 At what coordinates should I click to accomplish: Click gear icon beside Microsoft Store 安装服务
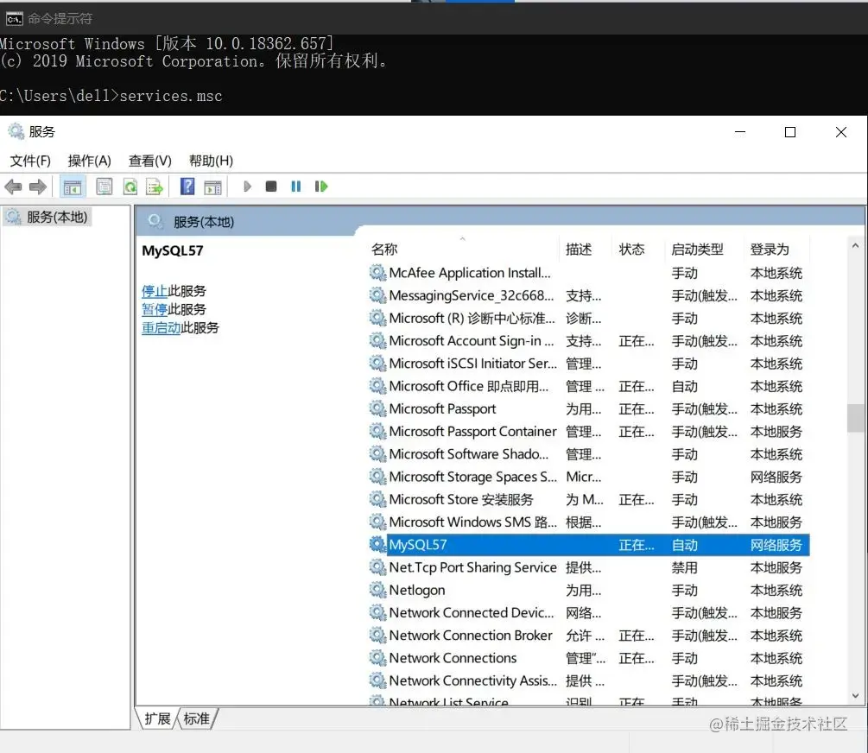[377, 499]
